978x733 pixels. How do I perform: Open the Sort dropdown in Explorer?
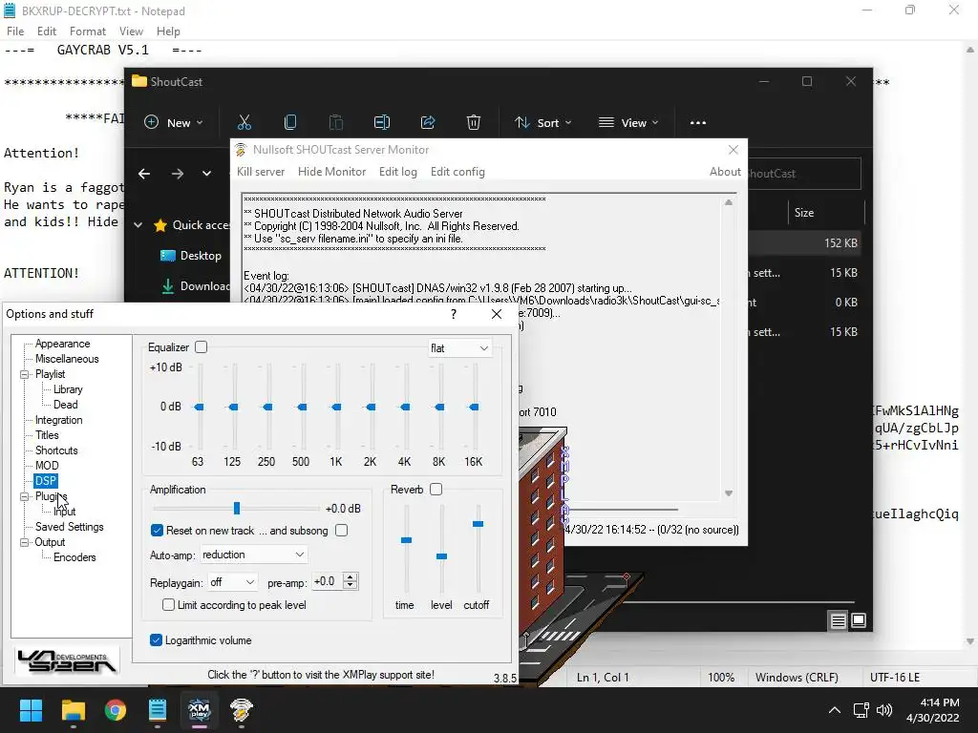point(542,123)
